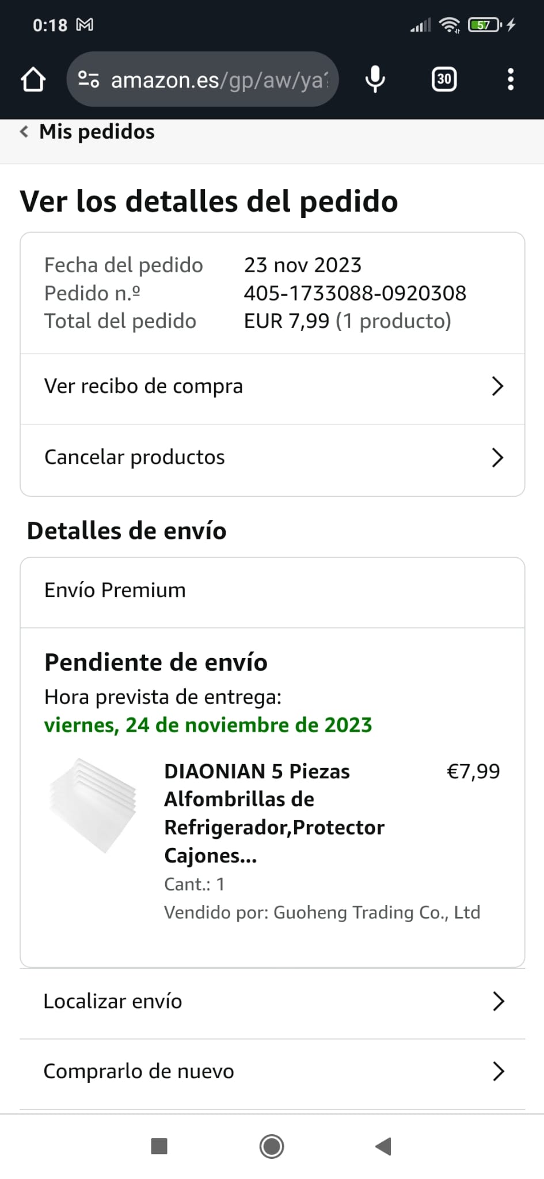
Task: Expand Cancelar productos chevron
Action: tap(497, 458)
